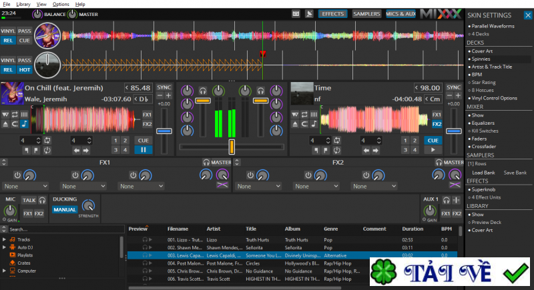Open the Library menu

pyautogui.click(x=23, y=4)
